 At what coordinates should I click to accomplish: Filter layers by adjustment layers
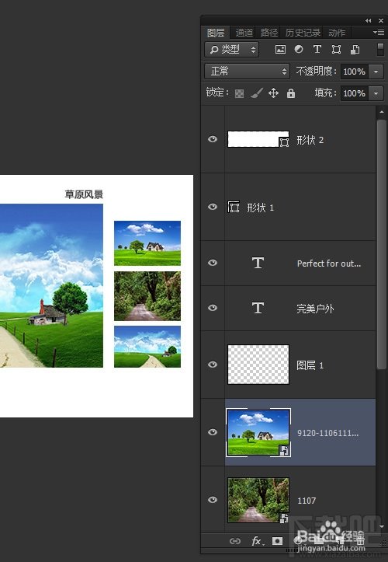click(x=299, y=50)
